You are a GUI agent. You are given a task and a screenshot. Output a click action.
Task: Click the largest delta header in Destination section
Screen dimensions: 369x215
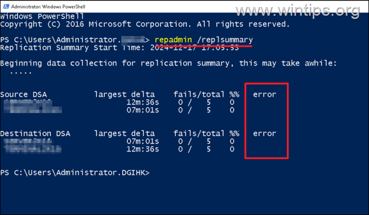[x=124, y=134]
